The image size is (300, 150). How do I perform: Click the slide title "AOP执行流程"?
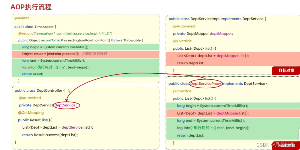[x=31, y=7]
